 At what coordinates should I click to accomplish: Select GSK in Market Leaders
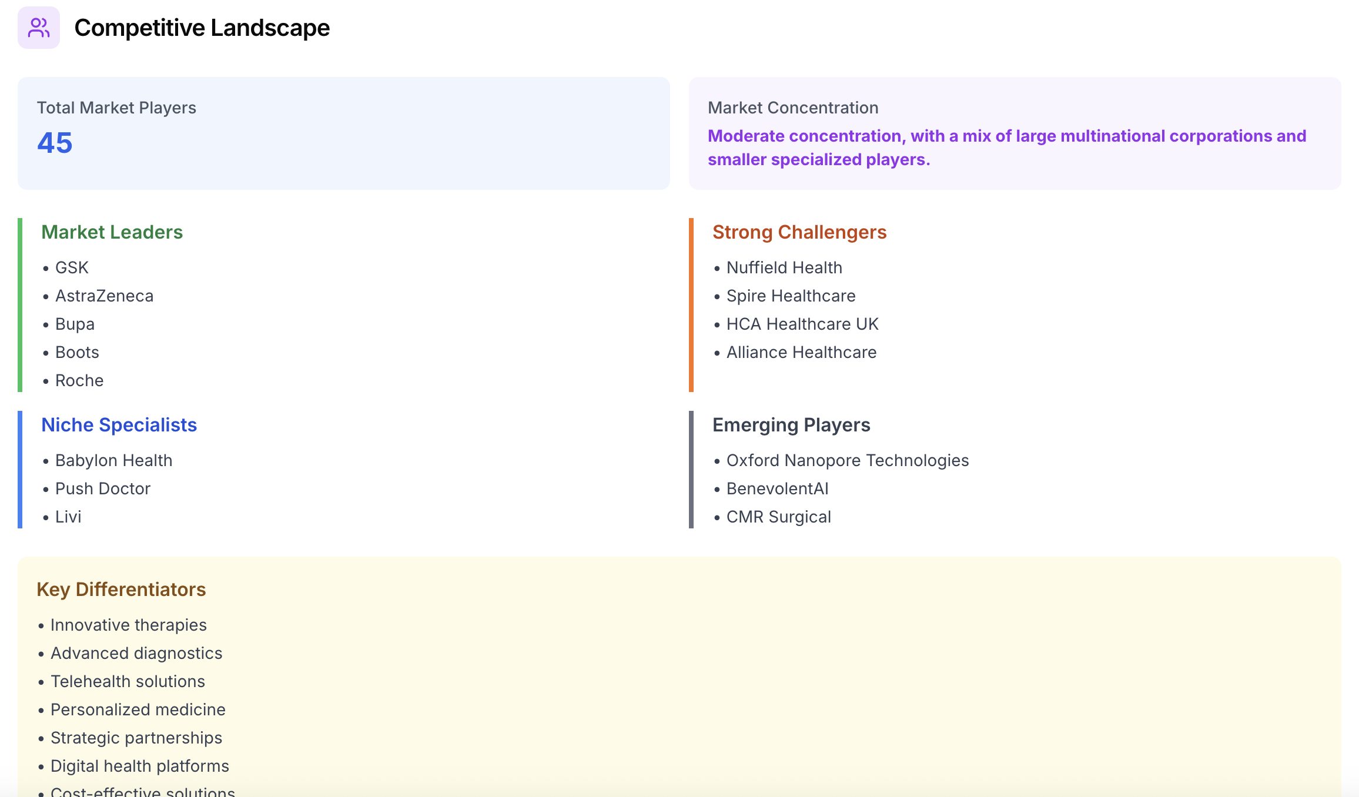pyautogui.click(x=72, y=267)
